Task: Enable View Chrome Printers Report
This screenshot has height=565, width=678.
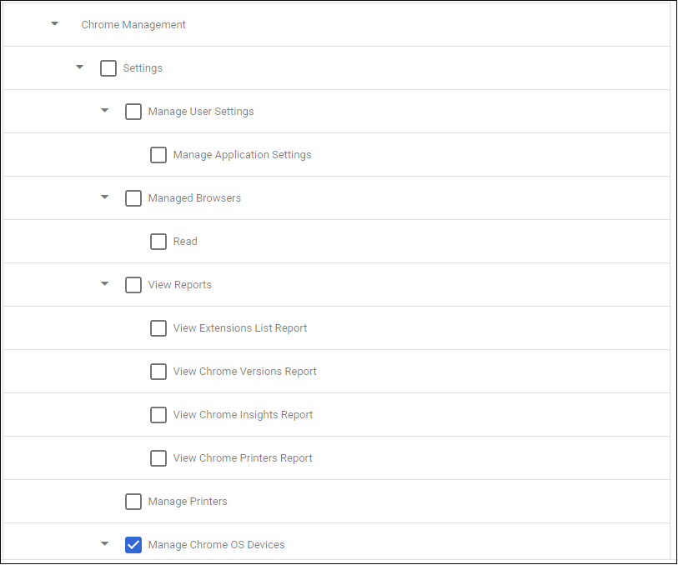Action: click(158, 457)
